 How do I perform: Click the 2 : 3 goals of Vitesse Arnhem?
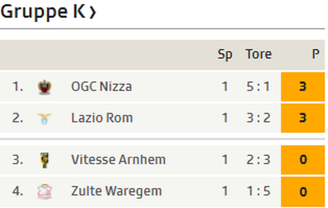258,160
